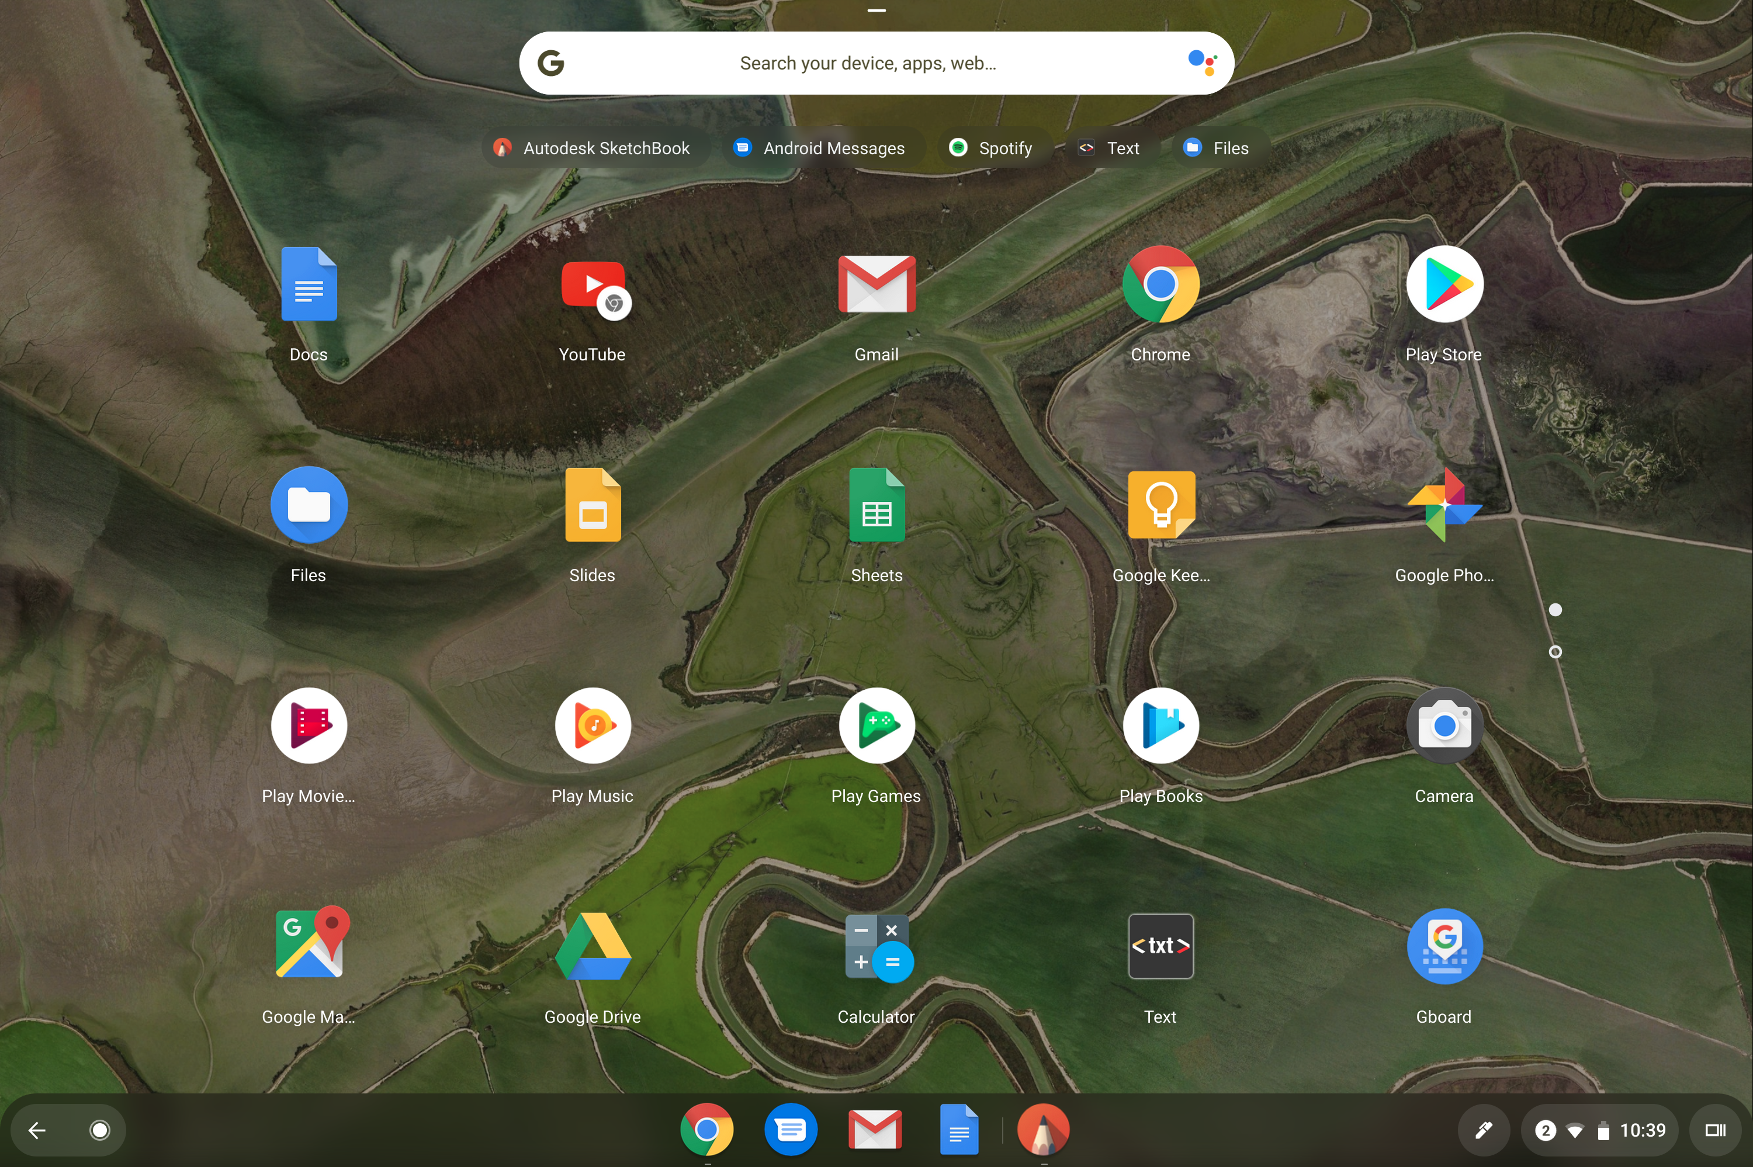Open the Calculator app
1753x1167 pixels.
877,947
